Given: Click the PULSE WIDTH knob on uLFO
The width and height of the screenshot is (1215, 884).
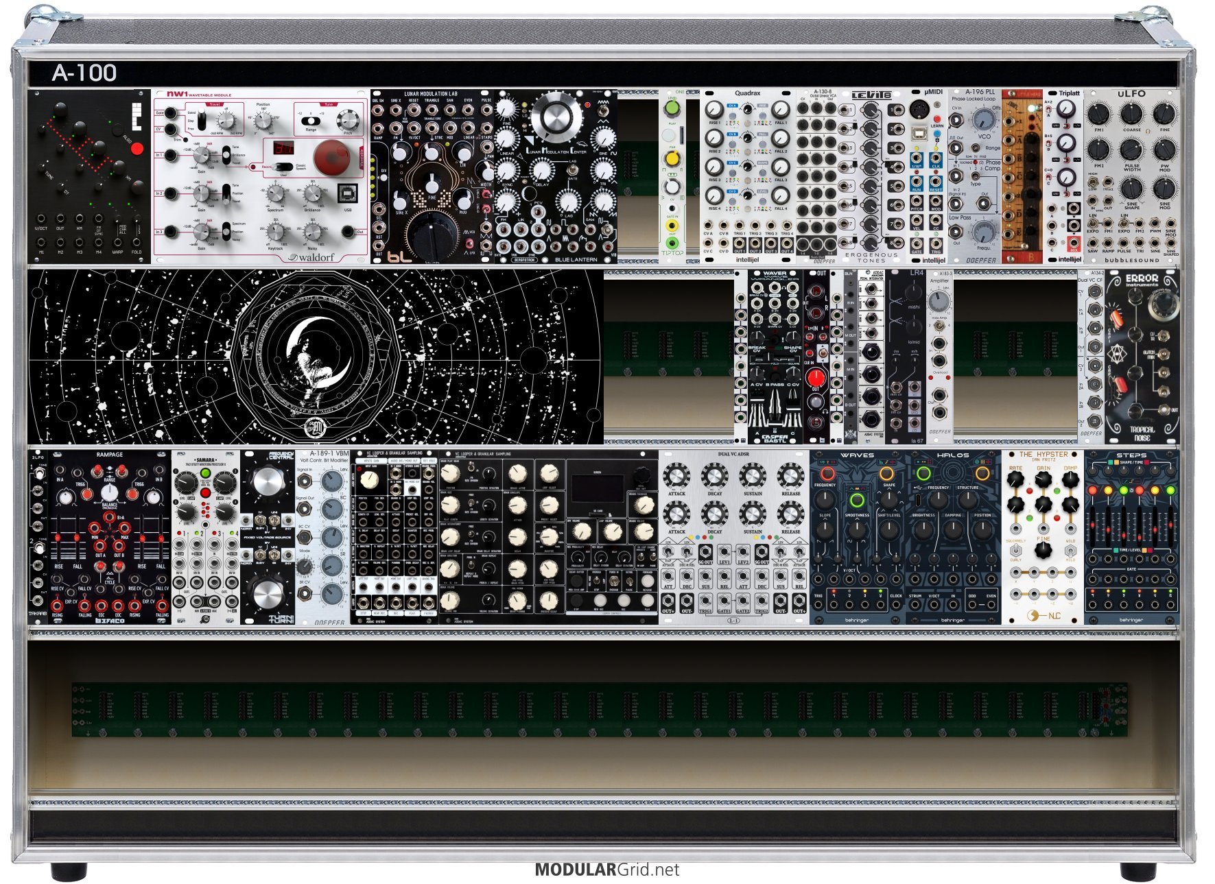Looking at the screenshot, I should coord(1132,150).
